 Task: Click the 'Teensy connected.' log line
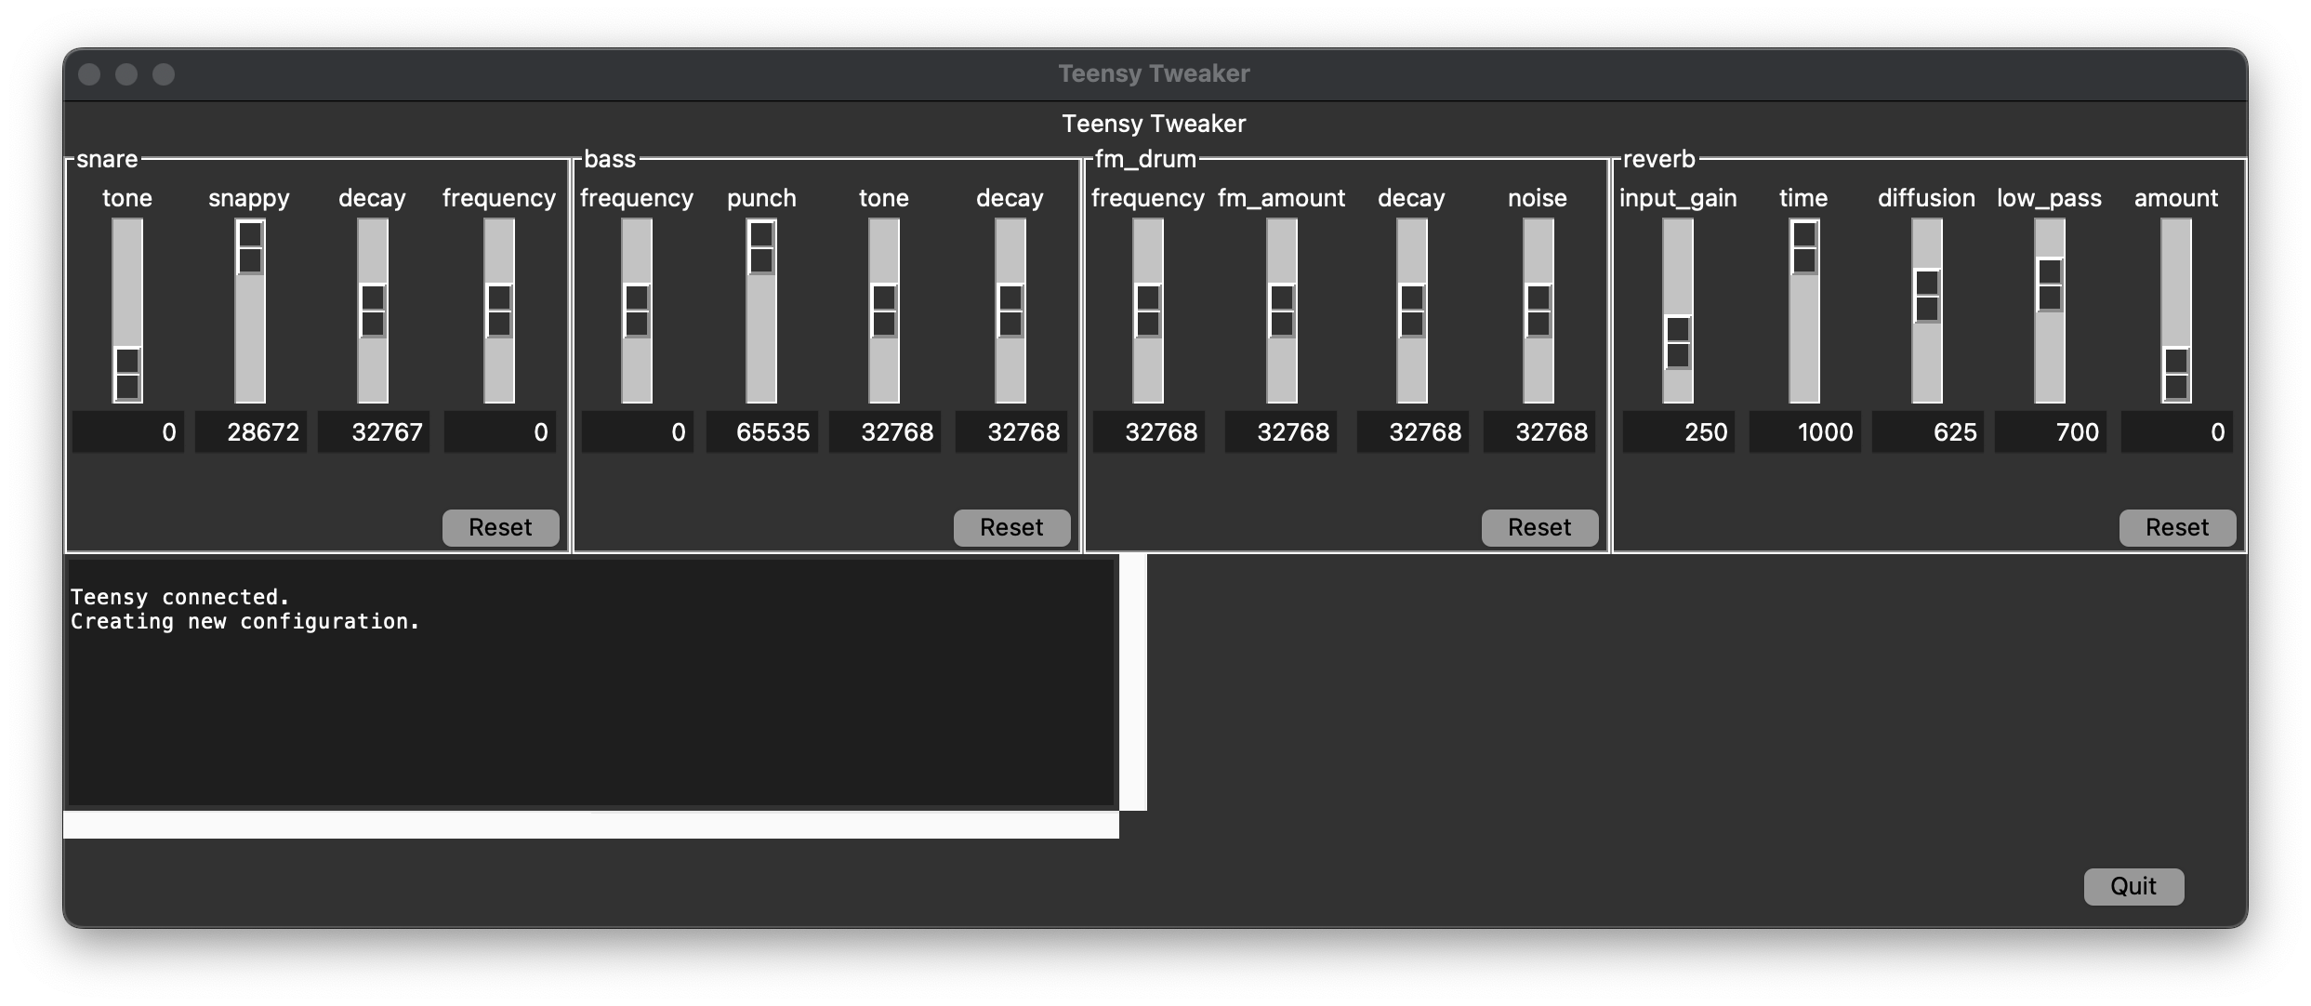click(179, 597)
